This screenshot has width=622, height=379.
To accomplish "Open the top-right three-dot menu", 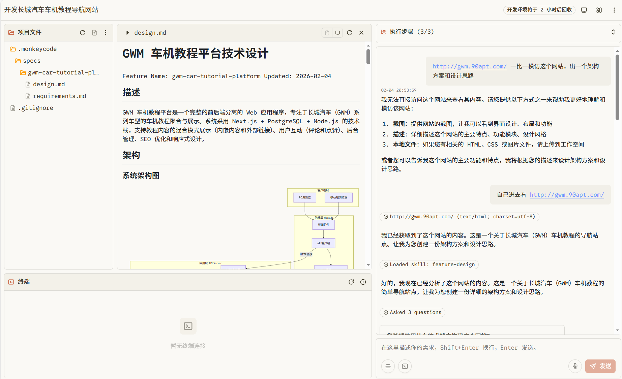I will tap(614, 10).
